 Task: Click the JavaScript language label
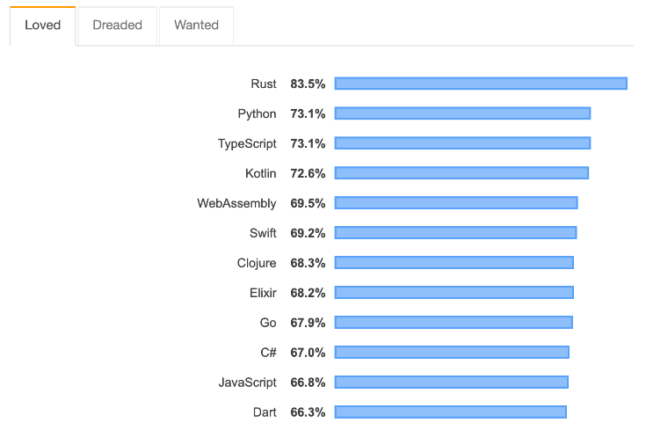pyautogui.click(x=247, y=383)
